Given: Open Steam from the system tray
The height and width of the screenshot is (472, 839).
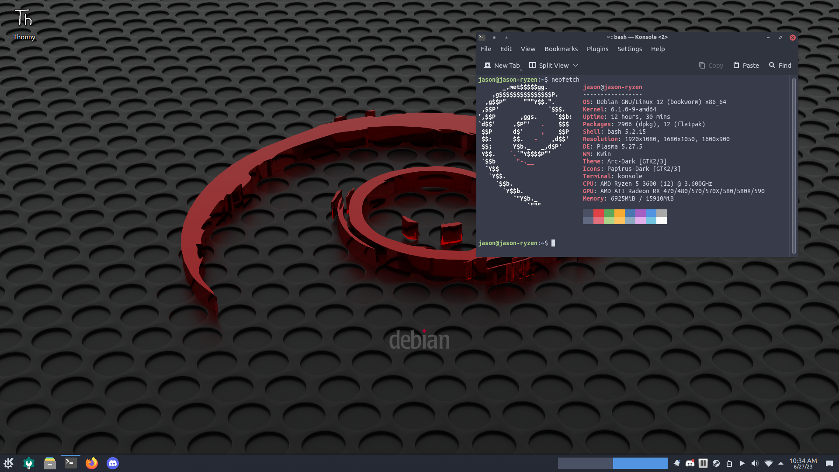Looking at the screenshot, I should coord(716,463).
